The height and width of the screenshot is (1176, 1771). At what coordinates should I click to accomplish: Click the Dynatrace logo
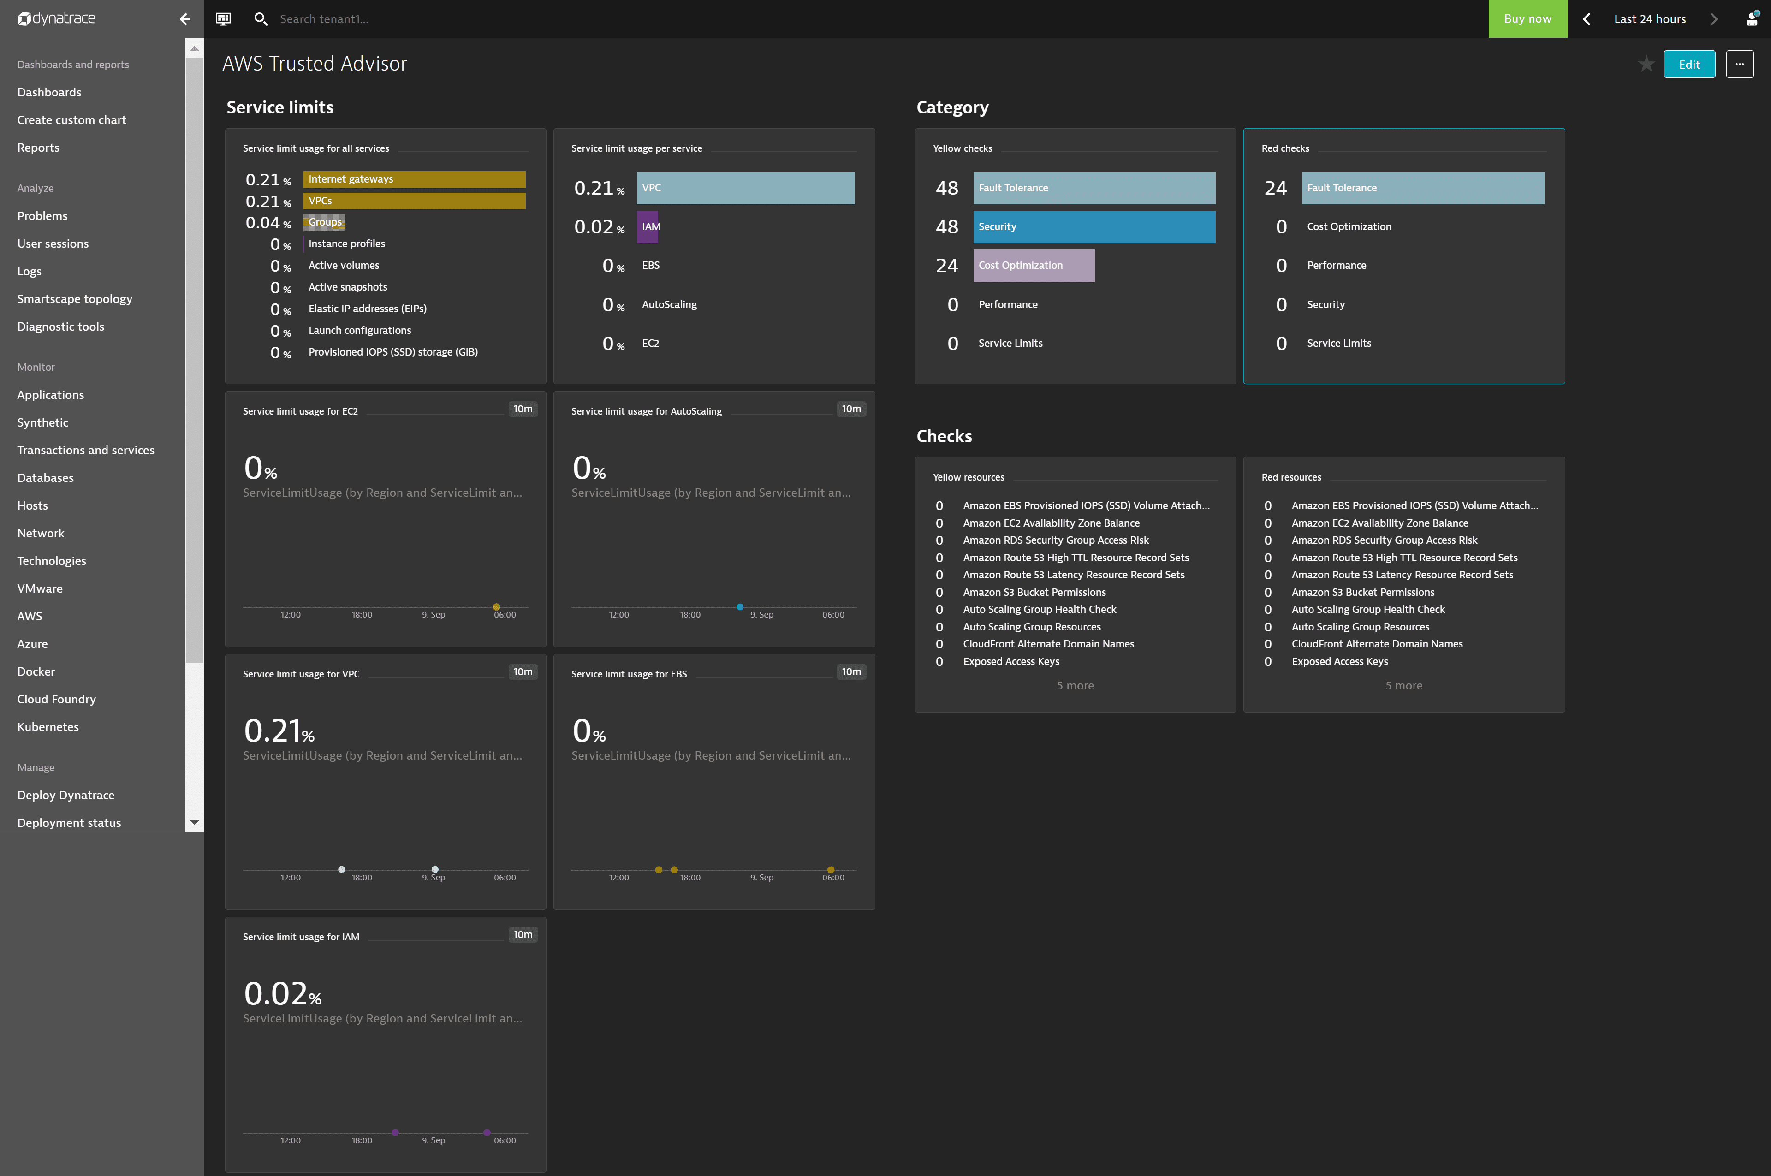click(56, 18)
